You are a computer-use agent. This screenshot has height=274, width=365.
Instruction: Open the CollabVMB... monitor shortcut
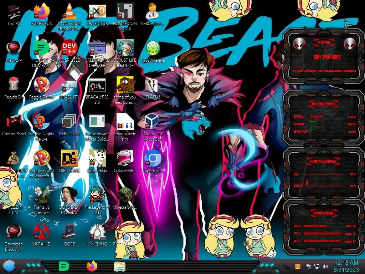125,162
